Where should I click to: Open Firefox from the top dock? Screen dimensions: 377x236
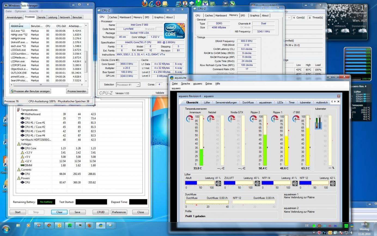pyautogui.click(x=145, y=4)
